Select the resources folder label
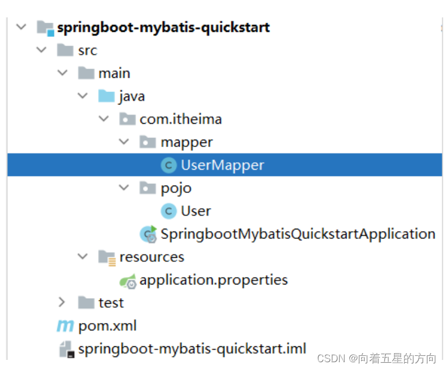444x369 pixels. coord(152,257)
